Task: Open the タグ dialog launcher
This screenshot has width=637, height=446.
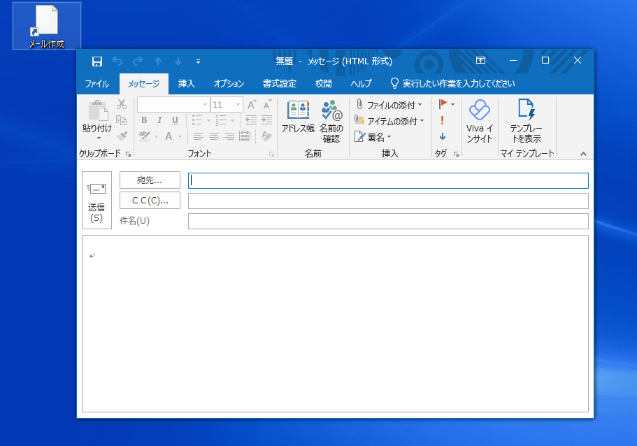Action: pos(456,154)
